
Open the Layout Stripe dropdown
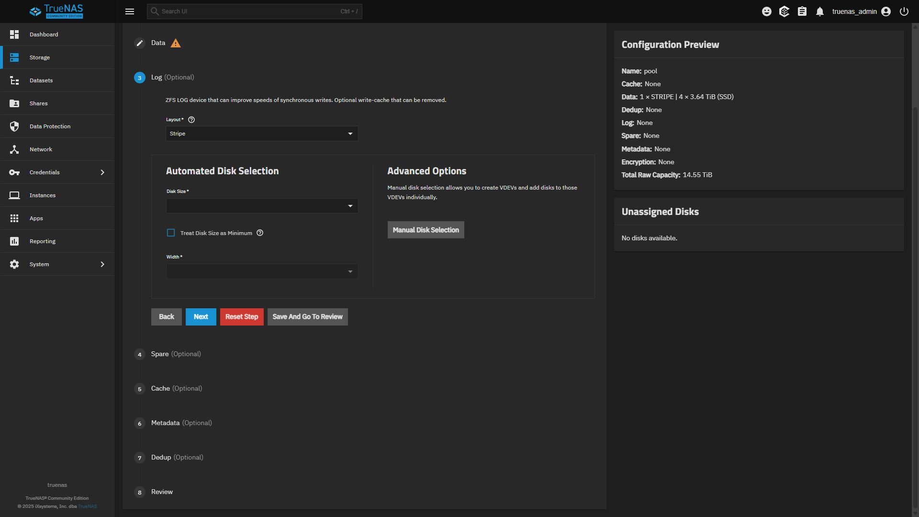[262, 134]
